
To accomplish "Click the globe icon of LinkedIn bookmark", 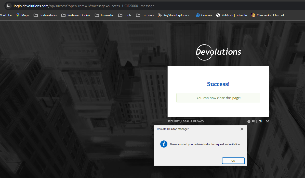I will pos(218,15).
